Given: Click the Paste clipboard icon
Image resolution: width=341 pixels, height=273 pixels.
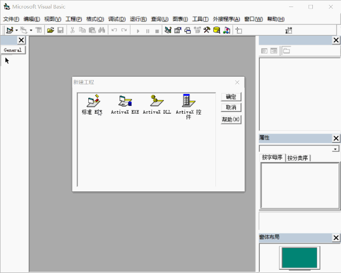Looking at the screenshot, I should click(x=92, y=30).
